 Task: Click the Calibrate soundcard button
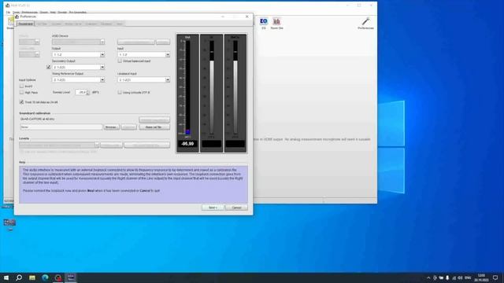coord(154,120)
